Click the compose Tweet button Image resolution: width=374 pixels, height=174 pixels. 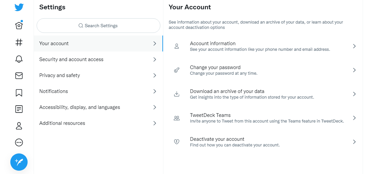(19, 162)
